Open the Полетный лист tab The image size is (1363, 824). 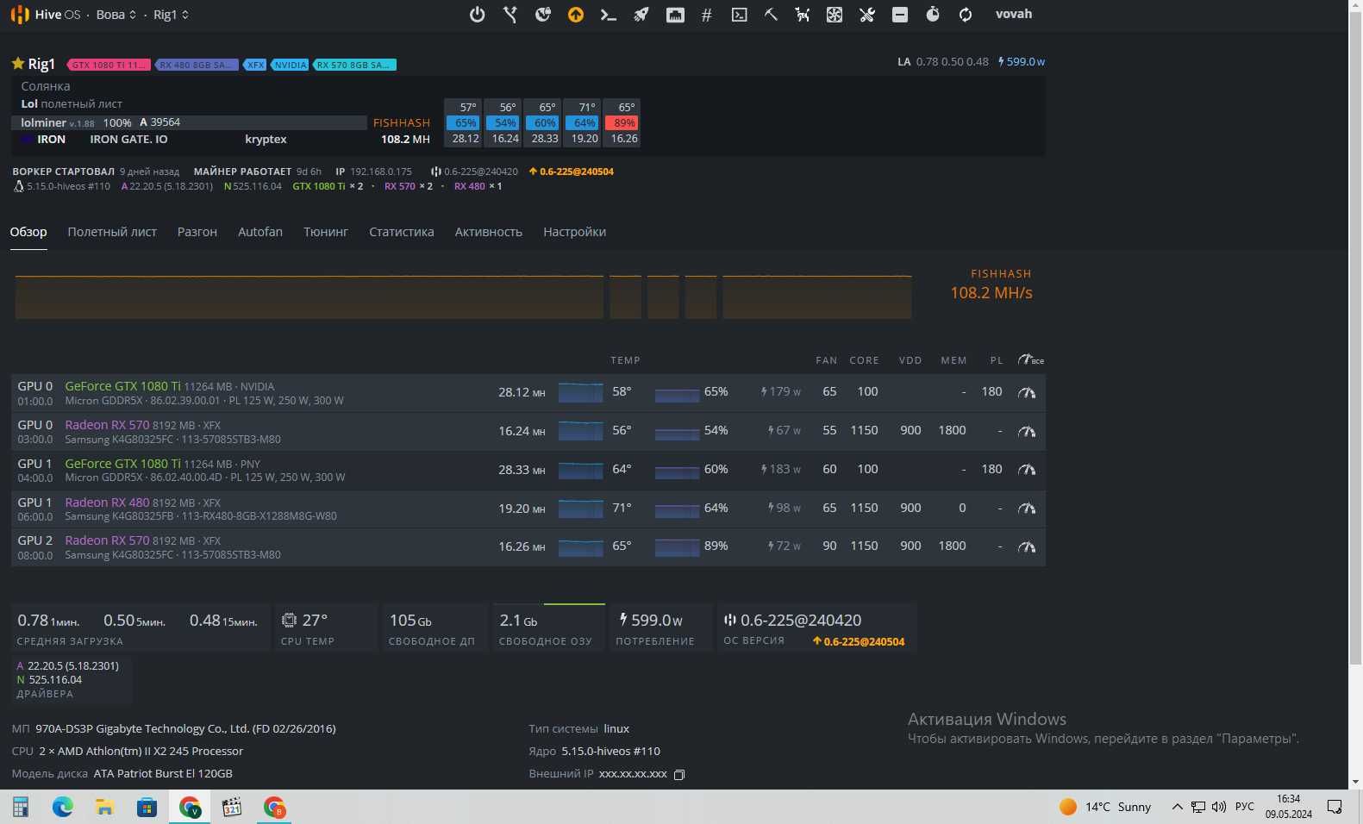(x=112, y=232)
